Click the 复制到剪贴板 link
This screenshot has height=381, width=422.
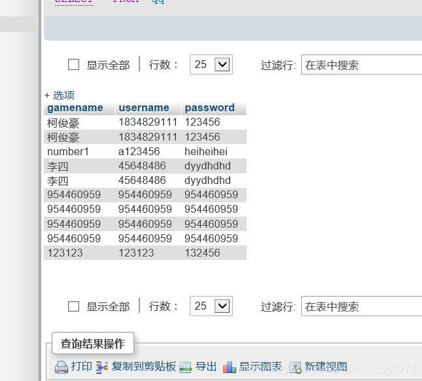[144, 367]
